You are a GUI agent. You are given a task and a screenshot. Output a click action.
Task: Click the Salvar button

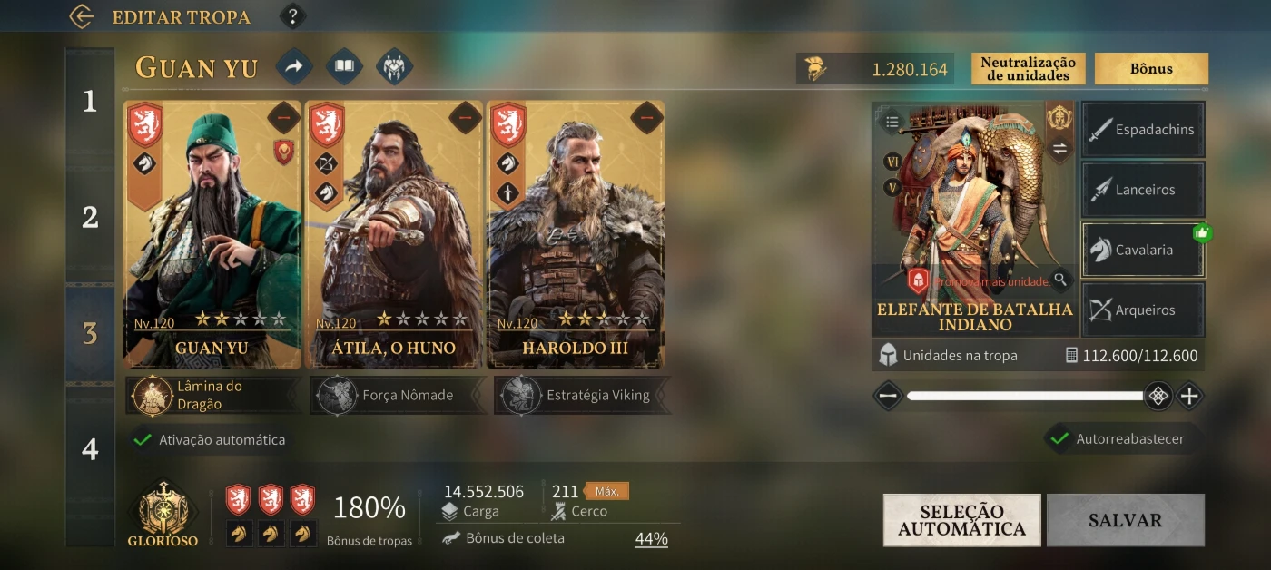[x=1126, y=520]
